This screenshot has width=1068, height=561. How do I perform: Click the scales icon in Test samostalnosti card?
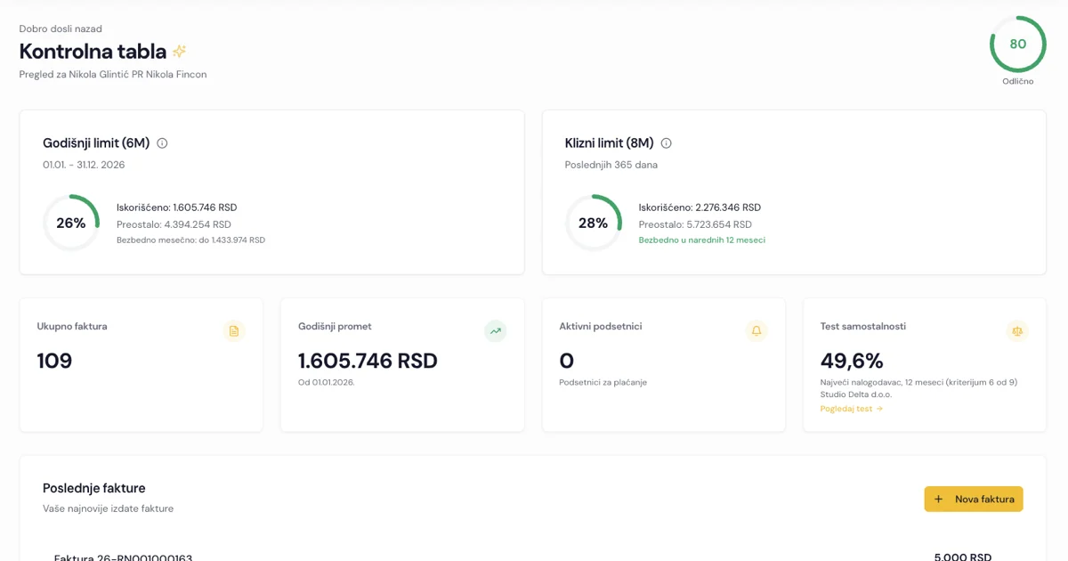pos(1017,331)
